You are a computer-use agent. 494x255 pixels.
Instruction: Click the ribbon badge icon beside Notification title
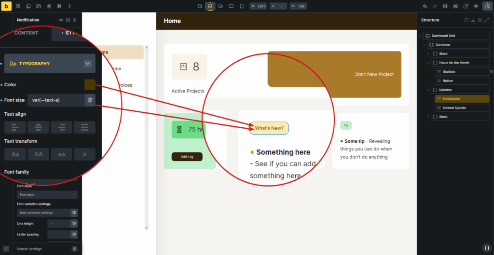[75, 20]
